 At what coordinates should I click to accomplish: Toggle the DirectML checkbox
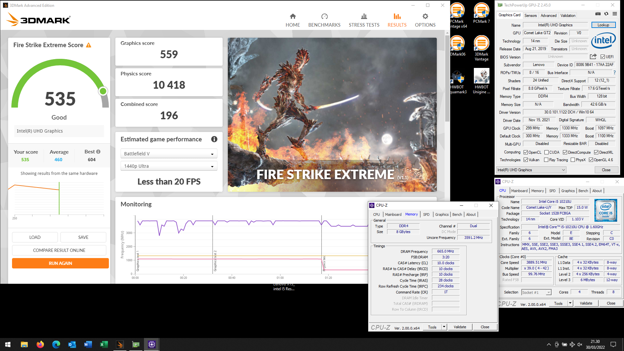coord(596,152)
